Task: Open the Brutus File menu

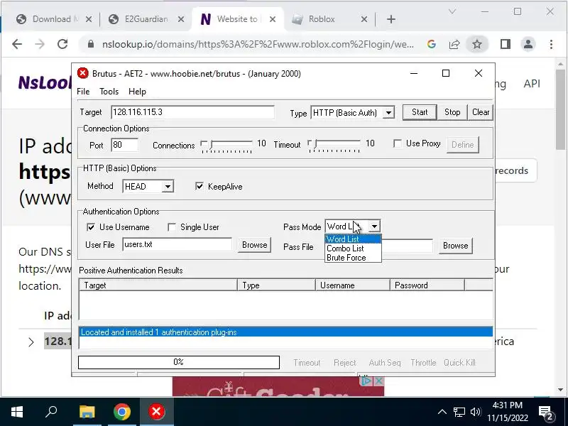Action: [83, 92]
